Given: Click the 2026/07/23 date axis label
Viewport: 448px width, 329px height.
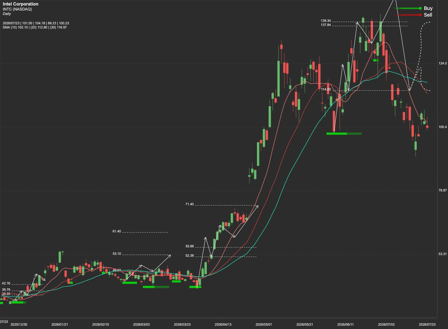Looking at the screenshot, I should (427, 325).
